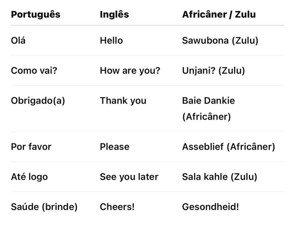This screenshot has width=295, height=226.
Task: Select the Please cell
Action: (114, 147)
